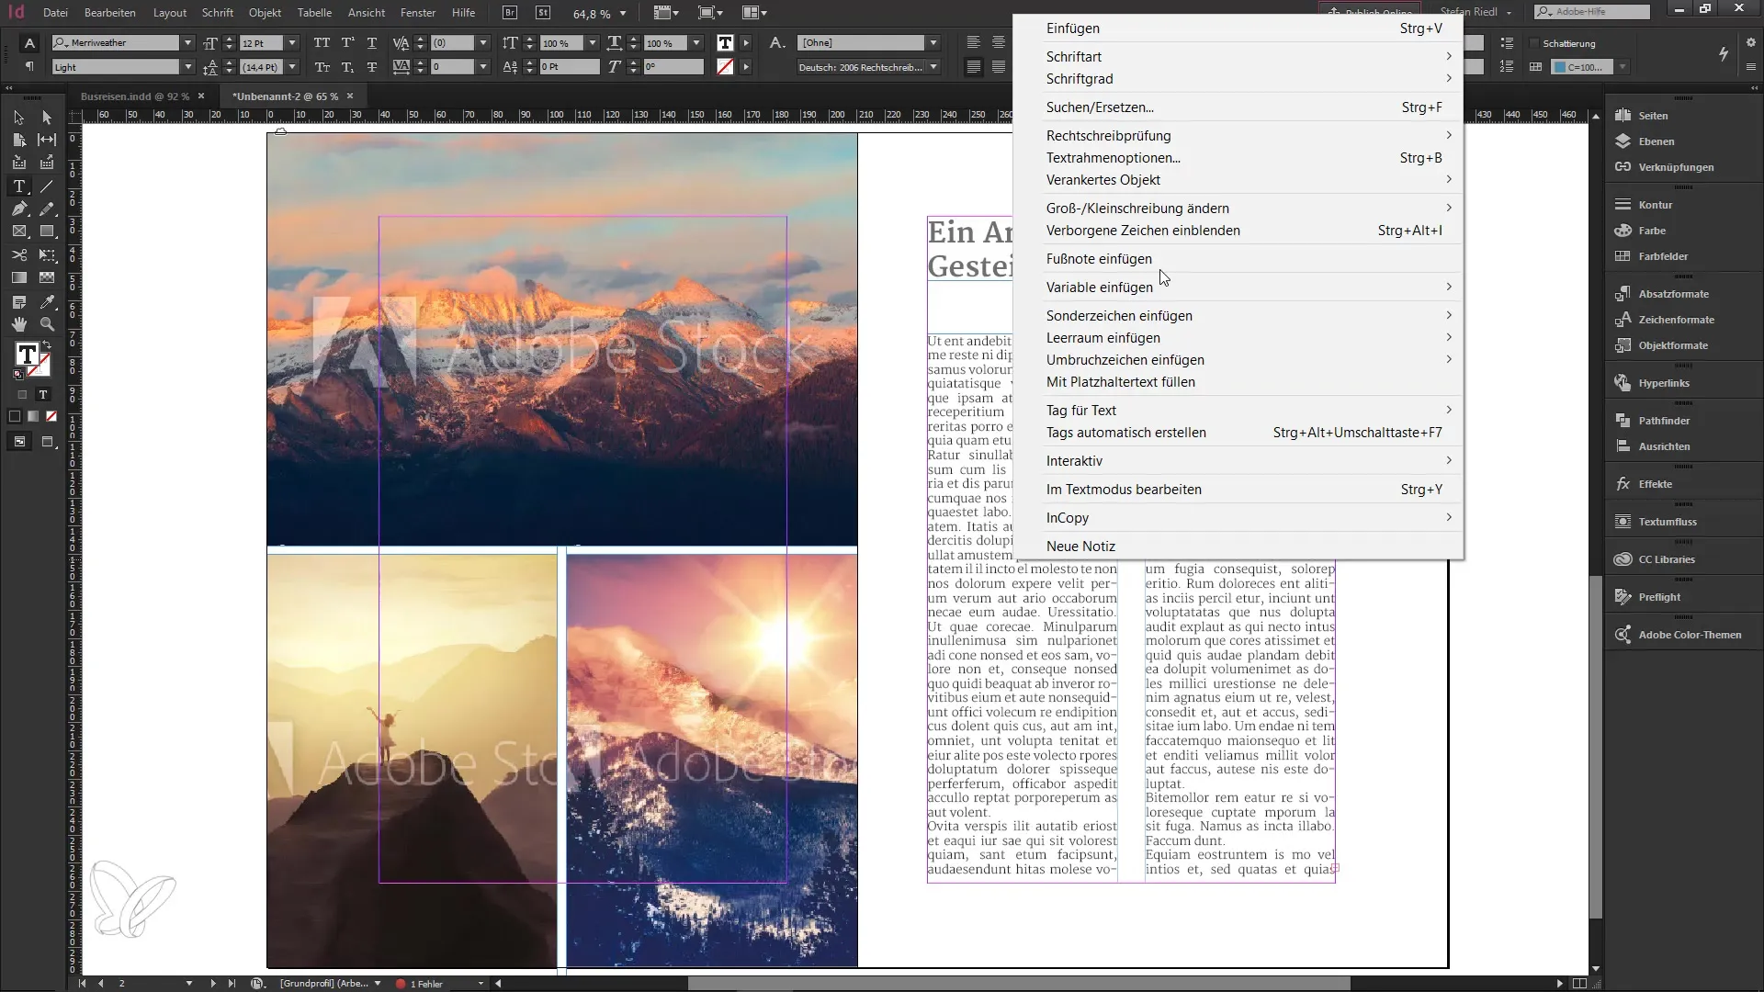Open the 64,8 % zoom level dropdown
The width and height of the screenshot is (1764, 992).
[623, 14]
